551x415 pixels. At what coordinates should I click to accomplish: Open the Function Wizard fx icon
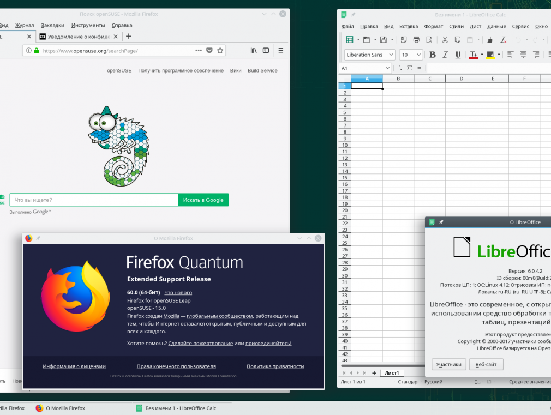(400, 68)
